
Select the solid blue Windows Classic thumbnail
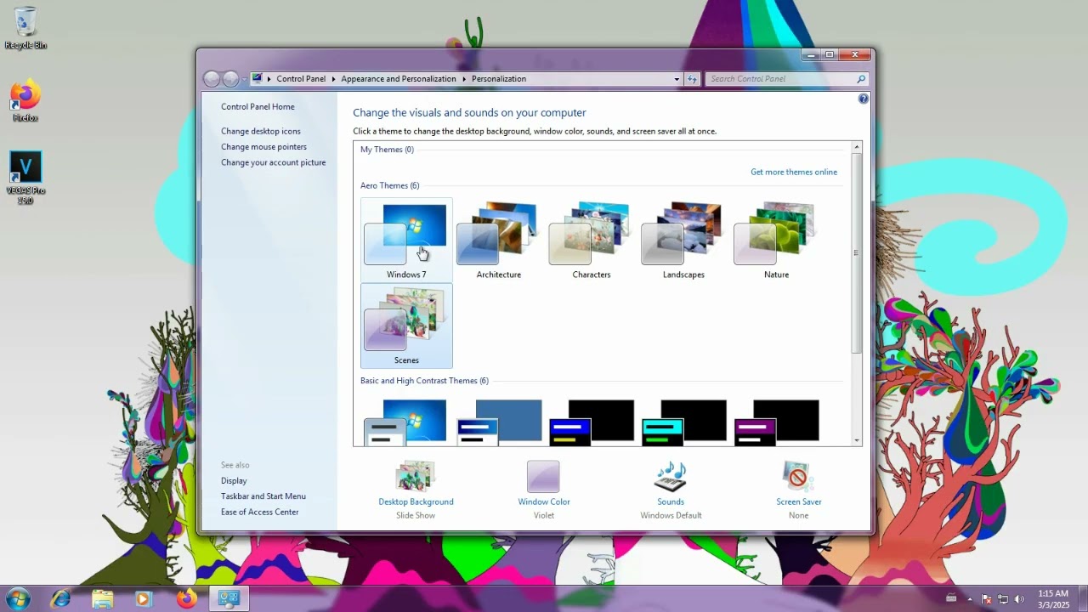[x=500, y=422]
